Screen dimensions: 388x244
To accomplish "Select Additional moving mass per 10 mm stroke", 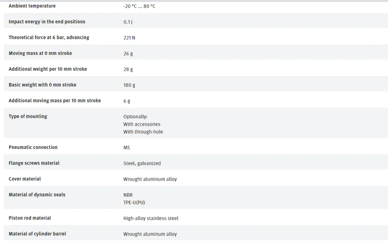I will pos(55,101).
